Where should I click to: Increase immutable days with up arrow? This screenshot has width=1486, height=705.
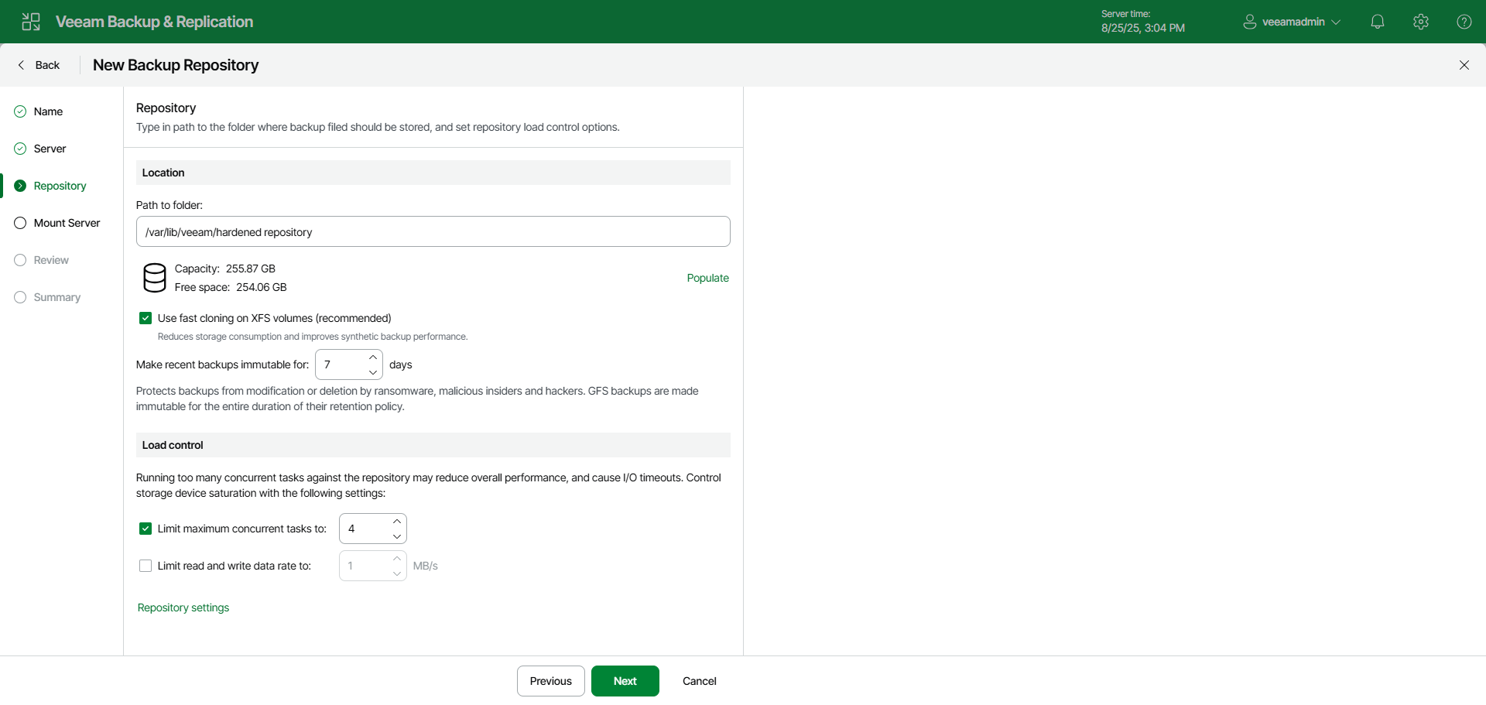coord(373,358)
